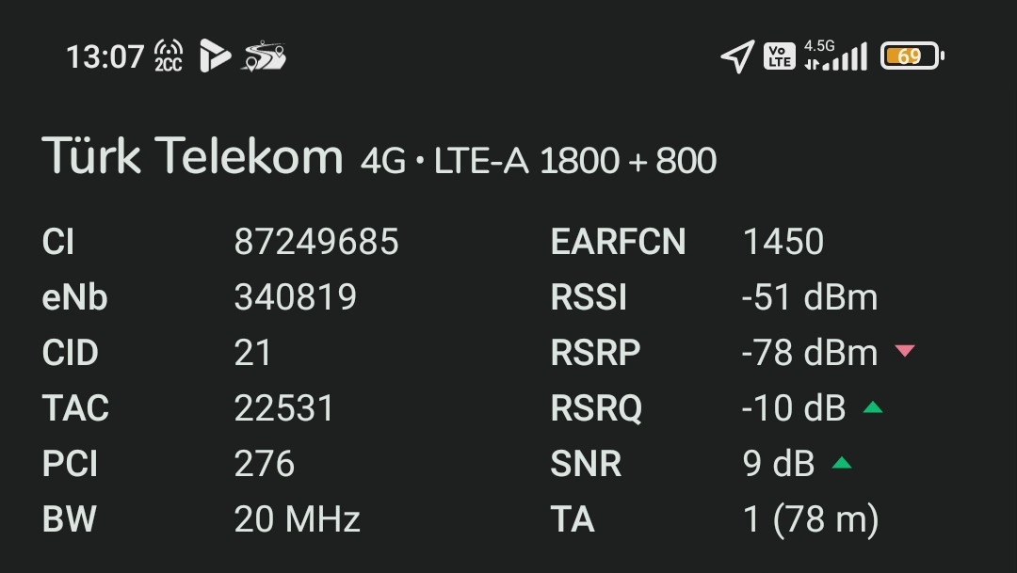This screenshot has height=573, width=1017.
Task: Tap the location arrow status icon
Action: (x=738, y=56)
